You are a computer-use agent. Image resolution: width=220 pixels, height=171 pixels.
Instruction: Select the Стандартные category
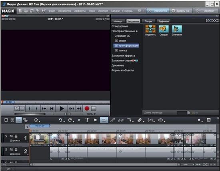[120, 26]
